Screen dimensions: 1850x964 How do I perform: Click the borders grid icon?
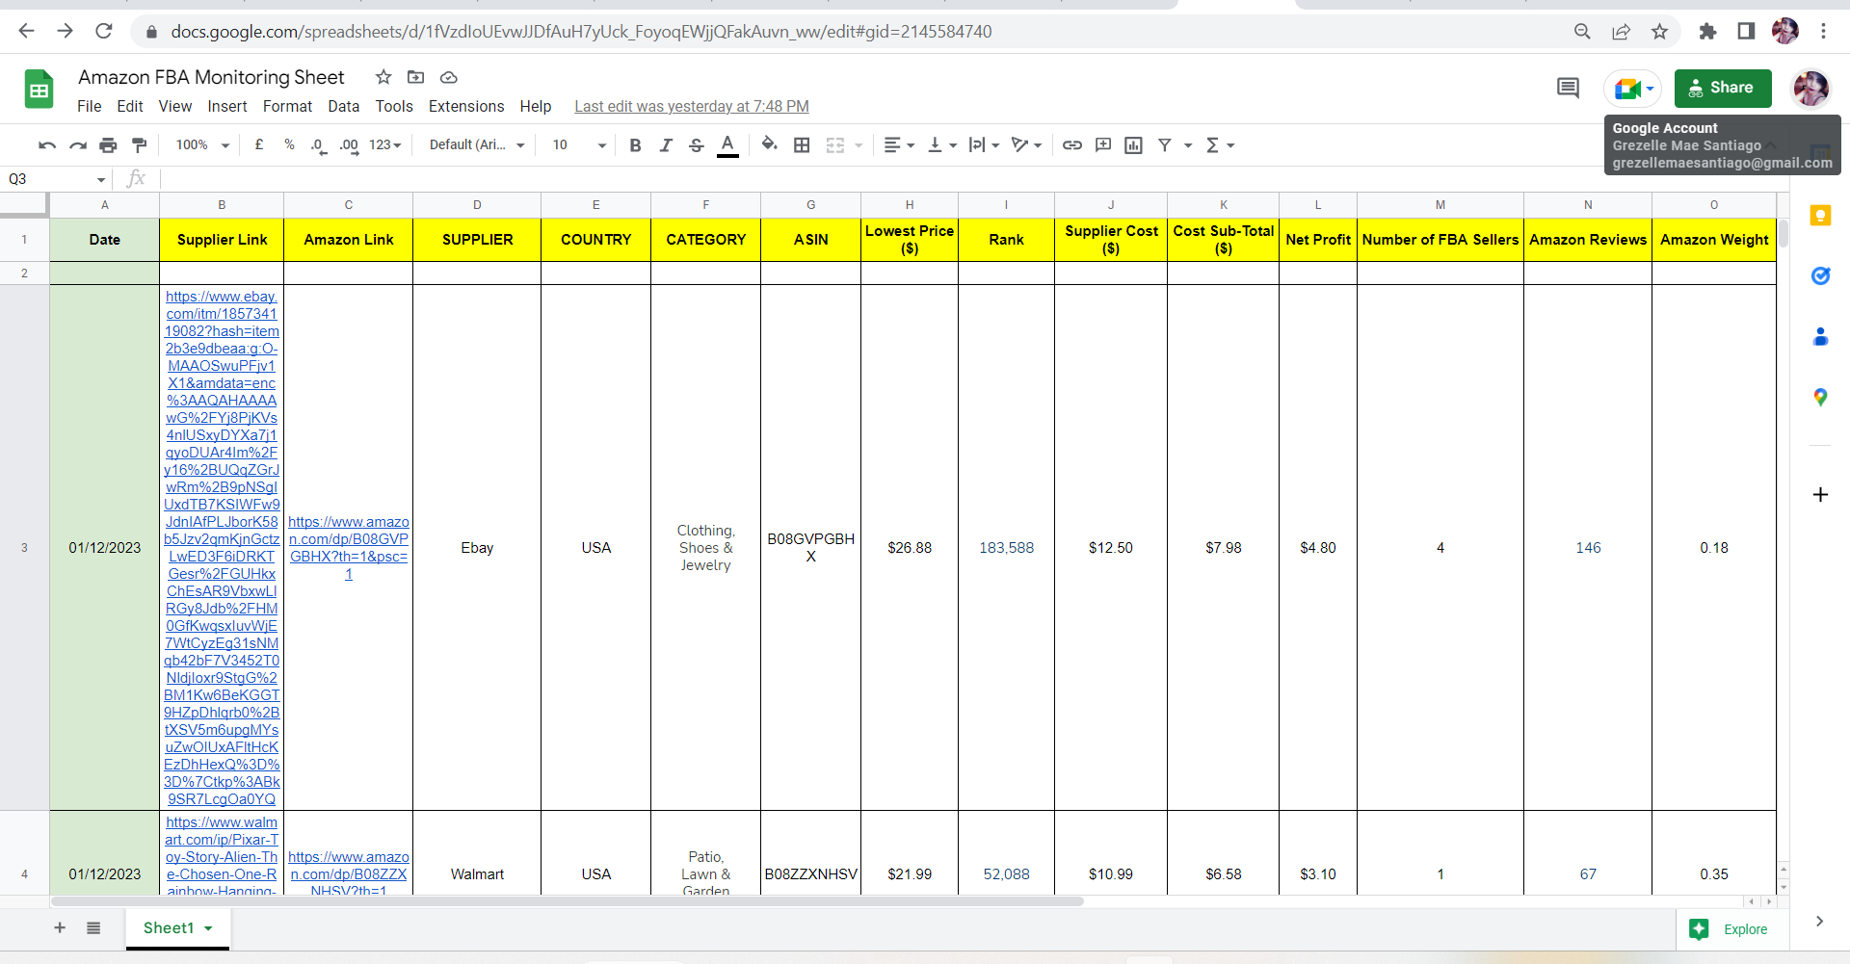pyautogui.click(x=802, y=145)
